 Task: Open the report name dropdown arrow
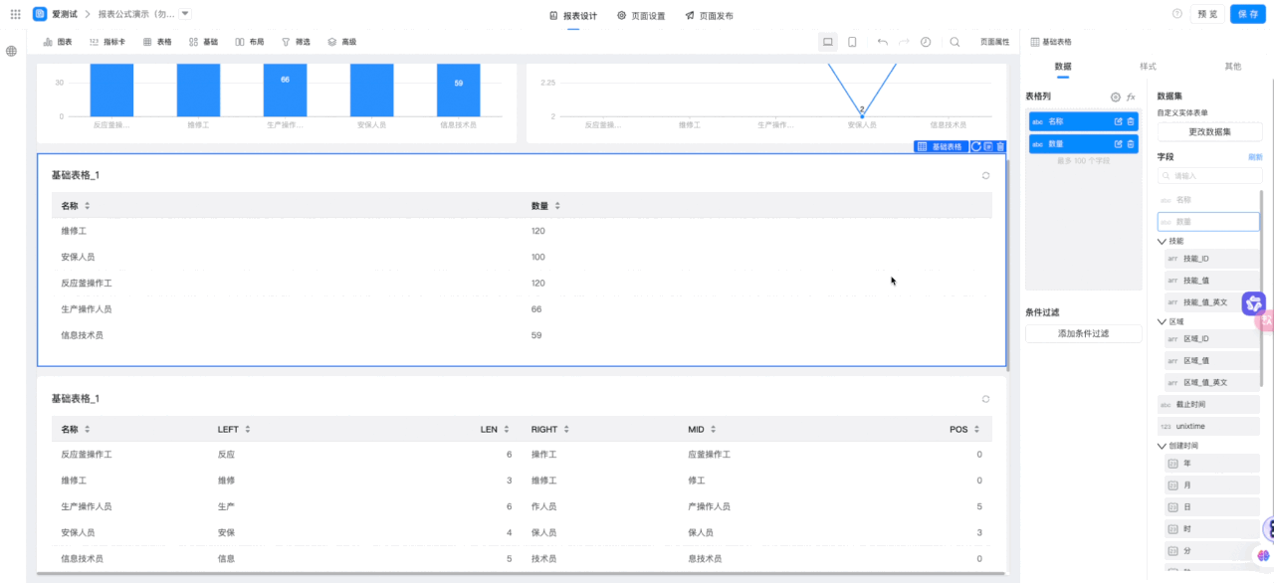click(x=186, y=14)
